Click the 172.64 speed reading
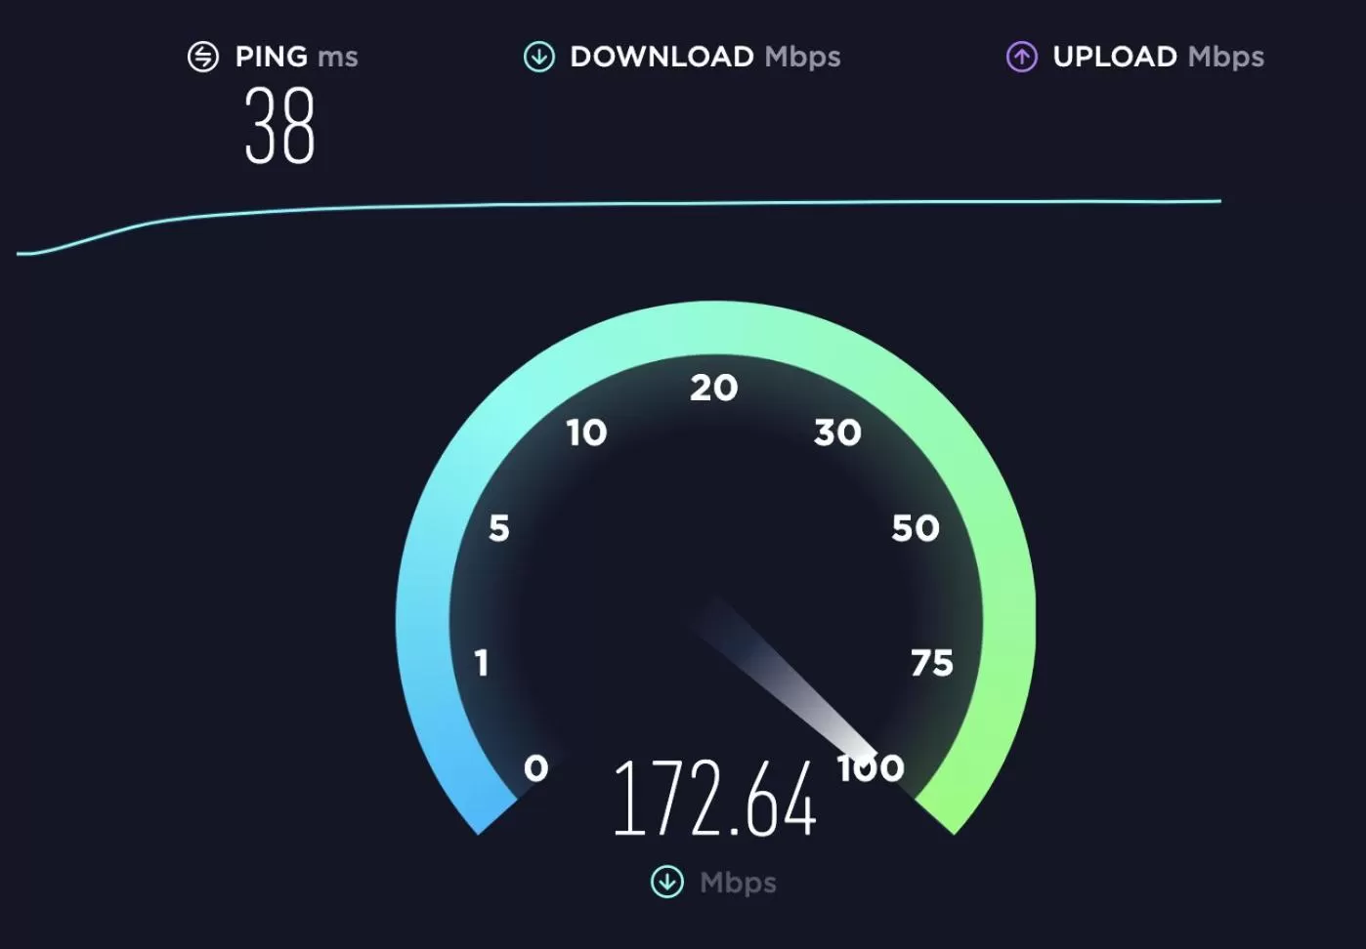 tap(715, 799)
